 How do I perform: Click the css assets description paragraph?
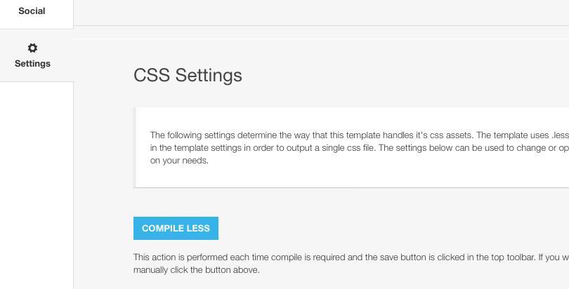click(359, 148)
